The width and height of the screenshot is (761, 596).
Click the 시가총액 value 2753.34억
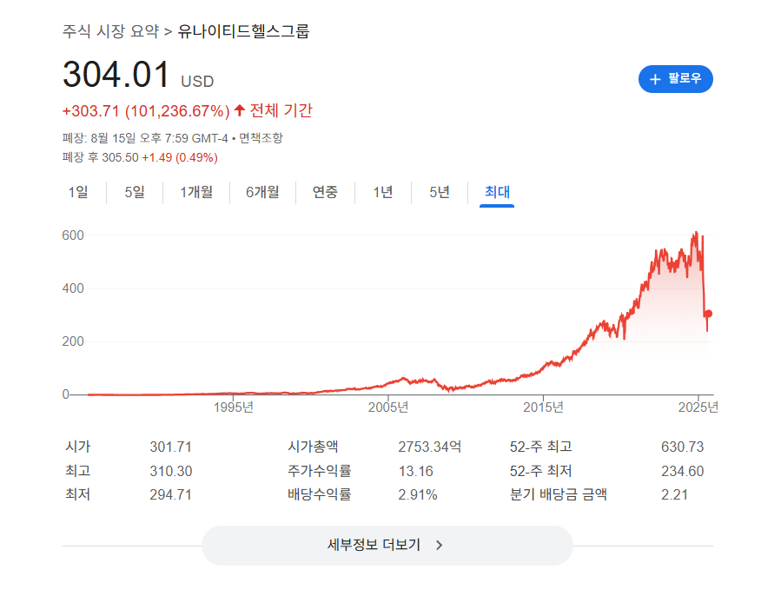tap(429, 447)
